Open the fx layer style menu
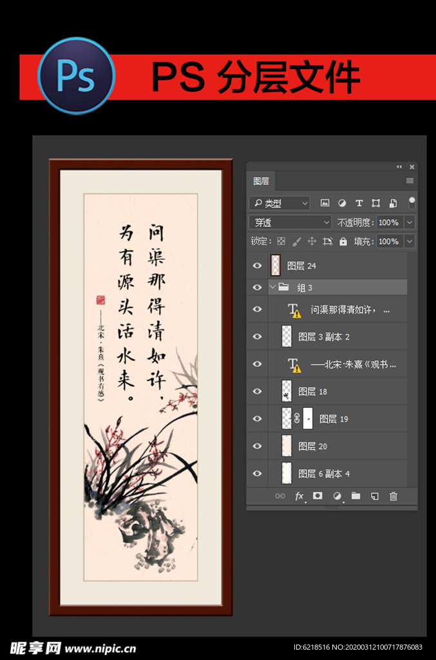 pos(299,496)
